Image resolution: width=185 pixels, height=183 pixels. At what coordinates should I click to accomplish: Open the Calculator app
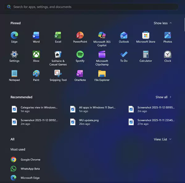pyautogui.click(x=146, y=56)
